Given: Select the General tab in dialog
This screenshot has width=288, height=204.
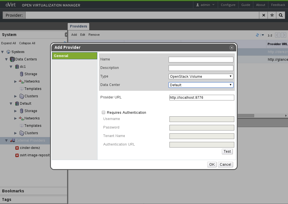Looking at the screenshot, I should (74, 56).
